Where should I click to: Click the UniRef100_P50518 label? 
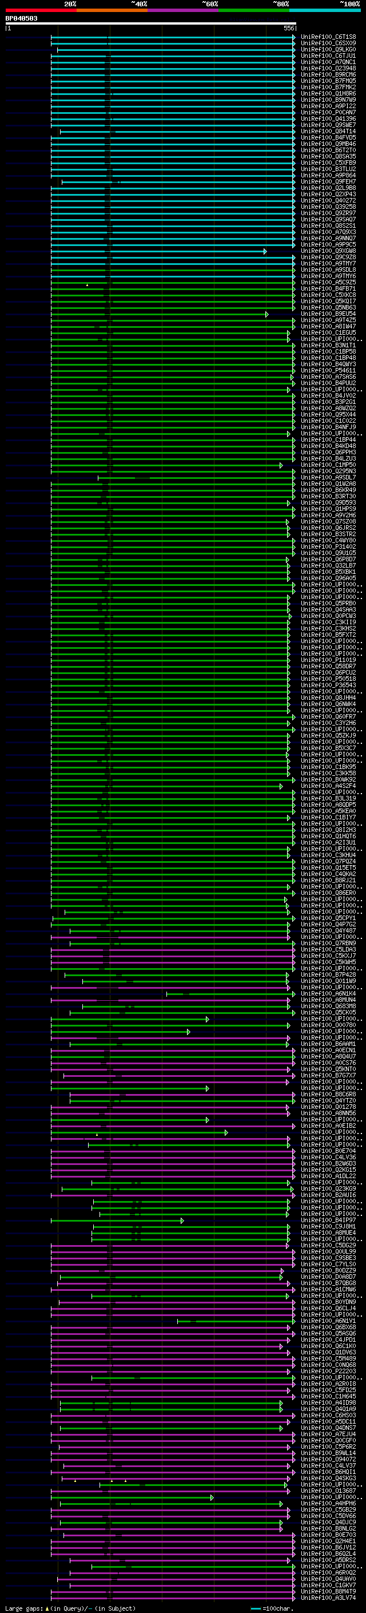tap(328, 679)
